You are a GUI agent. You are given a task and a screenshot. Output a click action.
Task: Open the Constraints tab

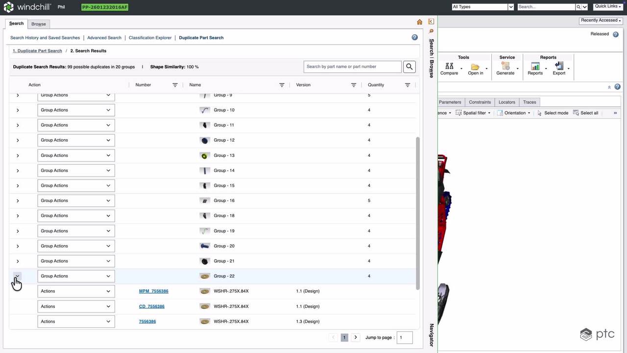click(x=480, y=102)
